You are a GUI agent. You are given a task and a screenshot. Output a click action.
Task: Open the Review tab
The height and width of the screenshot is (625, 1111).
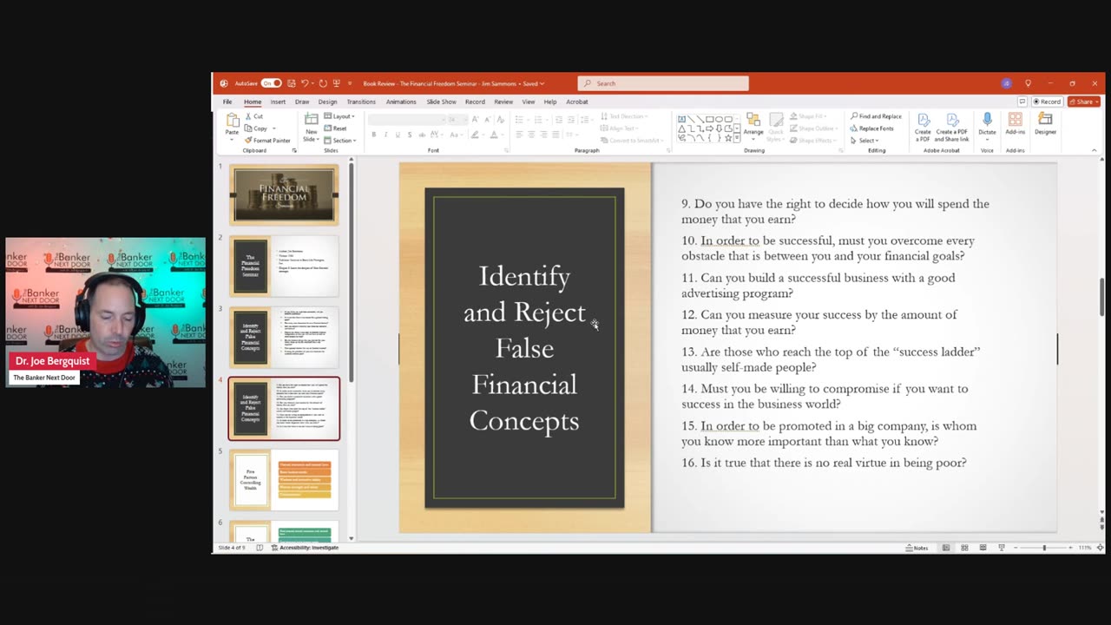[503, 102]
